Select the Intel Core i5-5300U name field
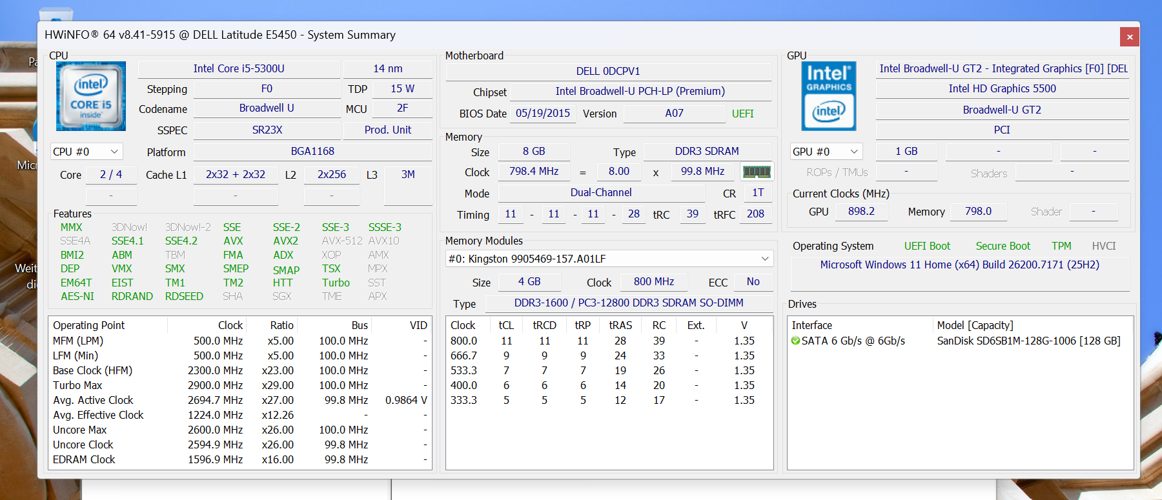This screenshot has width=1162, height=500. [239, 69]
